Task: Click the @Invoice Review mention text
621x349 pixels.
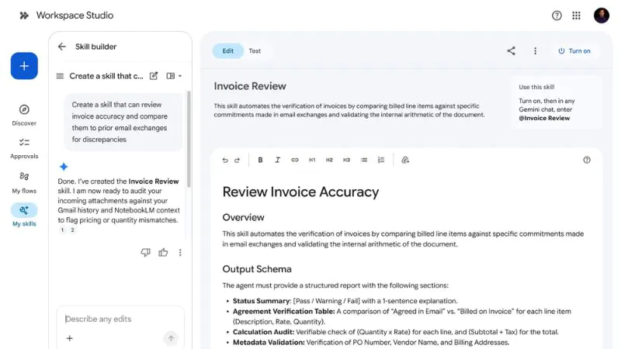Action: 544,119
